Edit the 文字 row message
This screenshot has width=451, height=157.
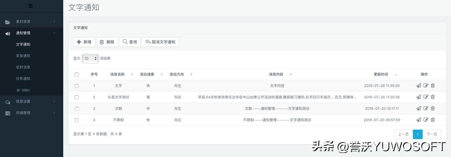coord(426,86)
